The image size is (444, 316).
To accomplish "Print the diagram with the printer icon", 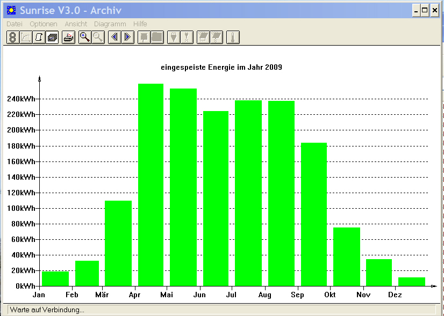I will 68,38.
